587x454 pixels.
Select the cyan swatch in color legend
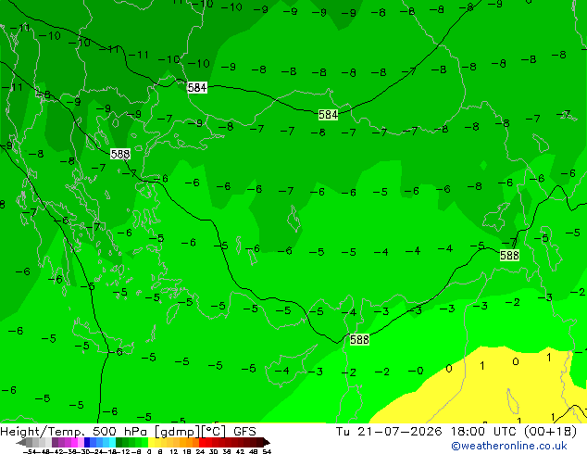112,442
